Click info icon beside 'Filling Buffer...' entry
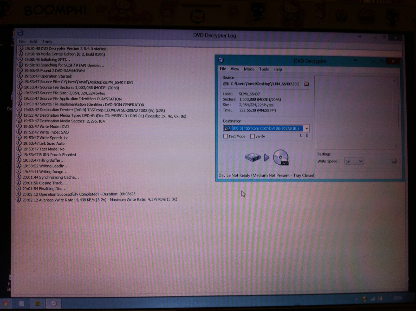Screen dimensions: 416x311 click(x=19, y=160)
